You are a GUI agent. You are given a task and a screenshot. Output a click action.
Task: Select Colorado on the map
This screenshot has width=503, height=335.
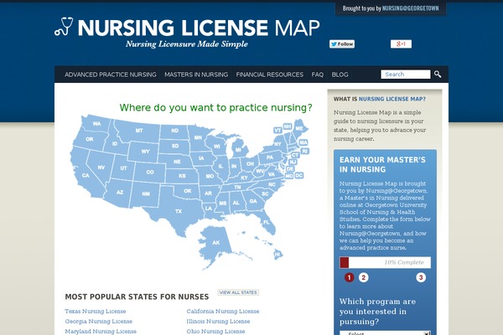click(x=150, y=173)
